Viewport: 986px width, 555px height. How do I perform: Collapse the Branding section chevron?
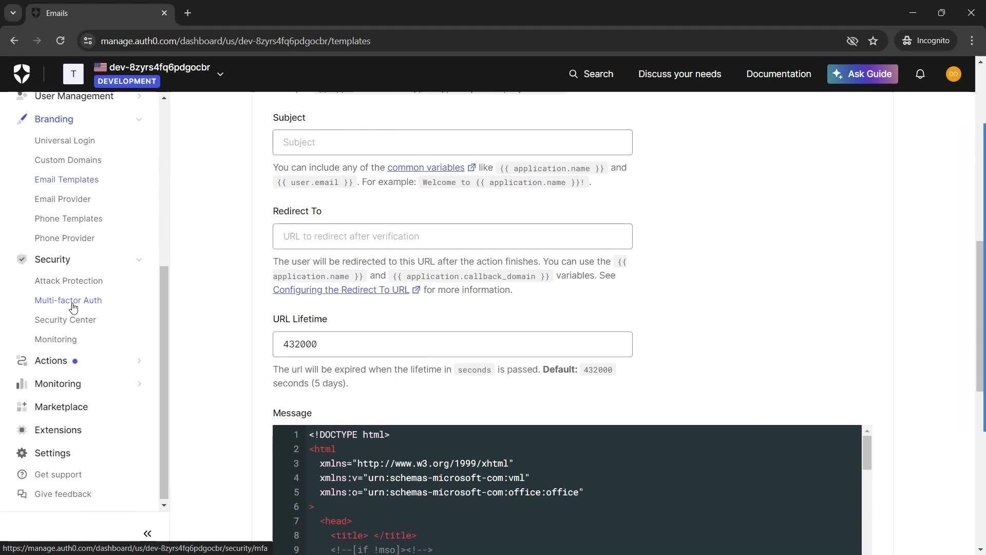(139, 119)
